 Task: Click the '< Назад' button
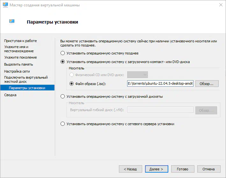click(x=130, y=169)
